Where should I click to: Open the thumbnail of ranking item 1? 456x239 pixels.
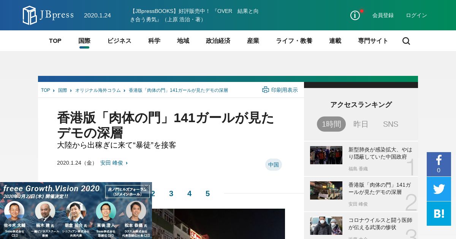(x=326, y=155)
